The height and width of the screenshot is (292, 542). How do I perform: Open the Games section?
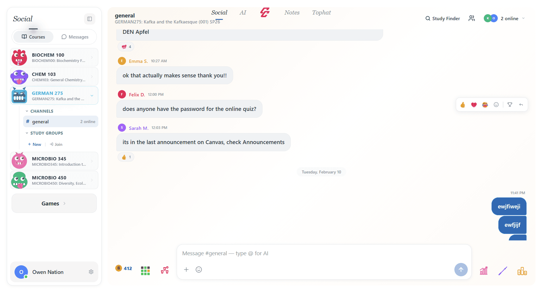click(54, 203)
